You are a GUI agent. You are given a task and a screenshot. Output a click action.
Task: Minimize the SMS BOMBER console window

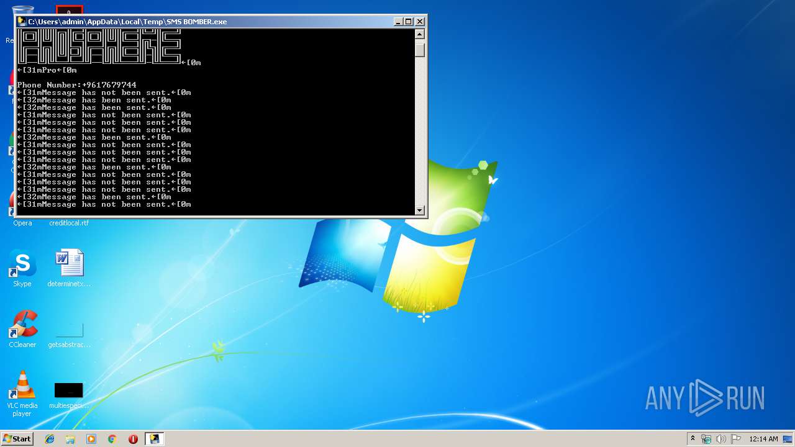[x=398, y=21]
